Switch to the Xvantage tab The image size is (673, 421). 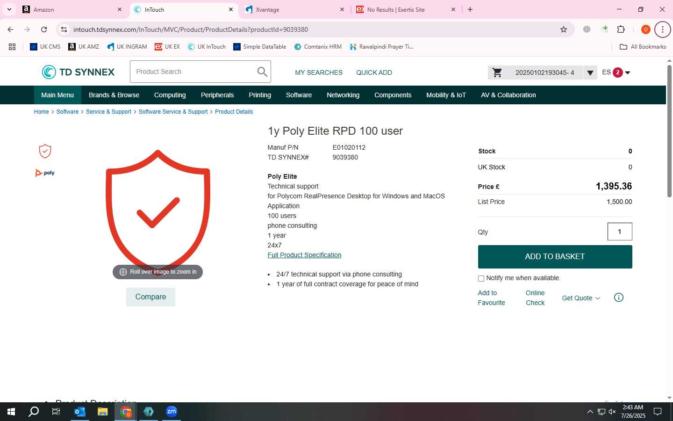tap(295, 9)
